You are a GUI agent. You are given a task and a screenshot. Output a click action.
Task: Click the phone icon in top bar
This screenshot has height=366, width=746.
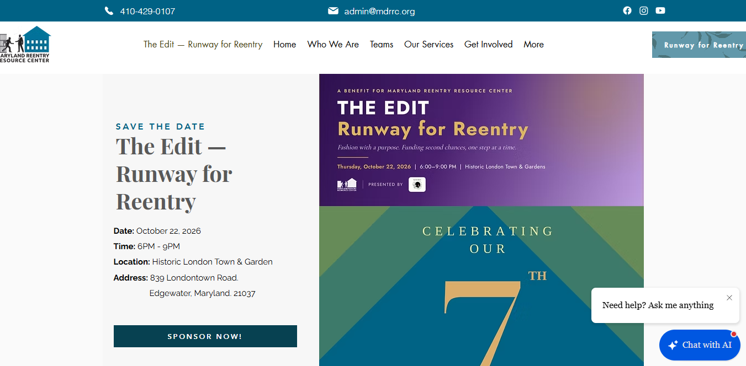tap(109, 11)
